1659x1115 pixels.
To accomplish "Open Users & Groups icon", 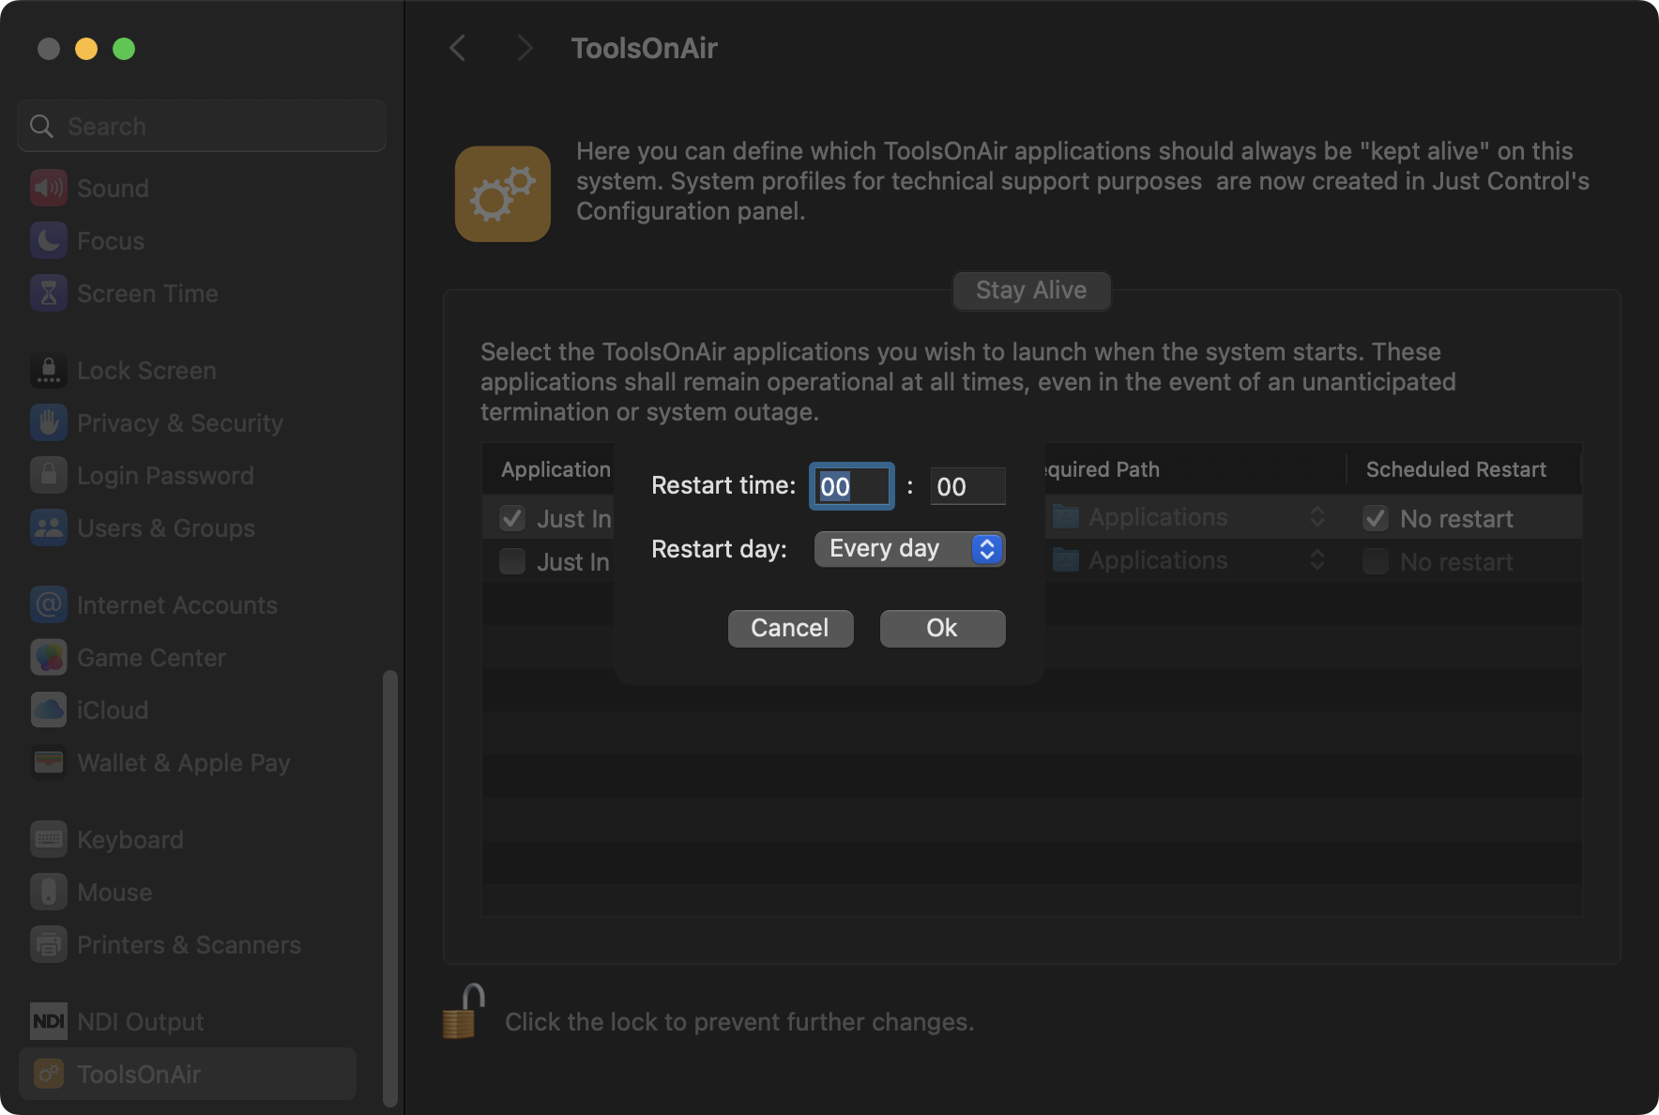I will point(49,527).
